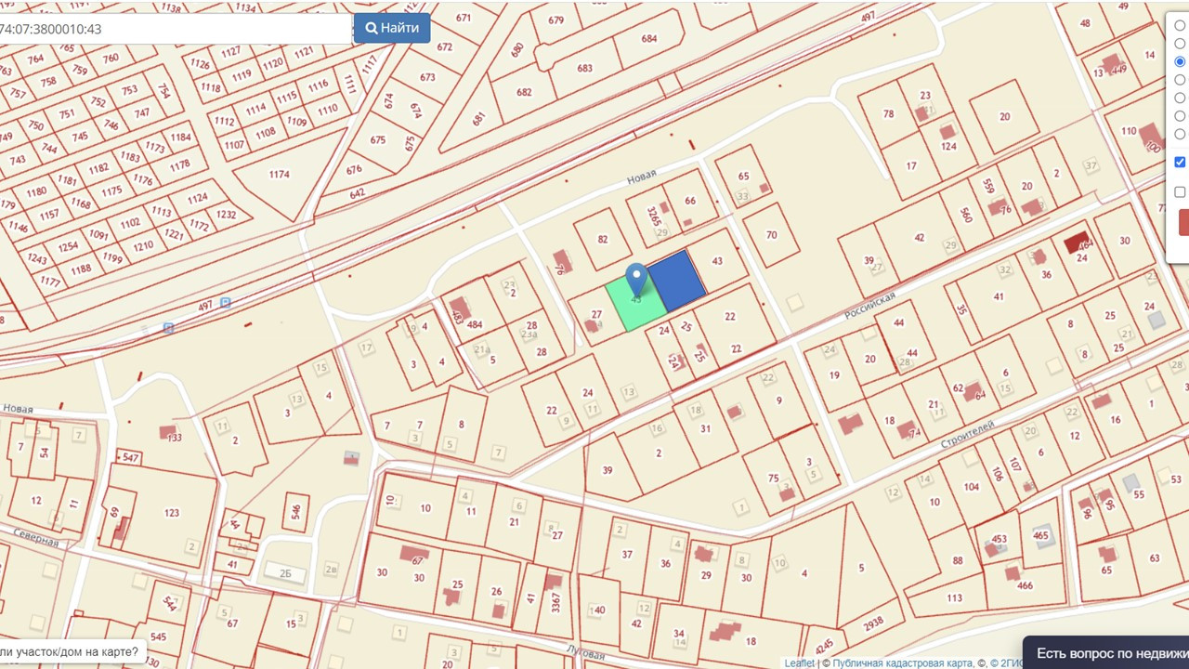This screenshot has height=669, width=1189.
Task: Click the parcel labeled 3367
Action: click(555, 604)
